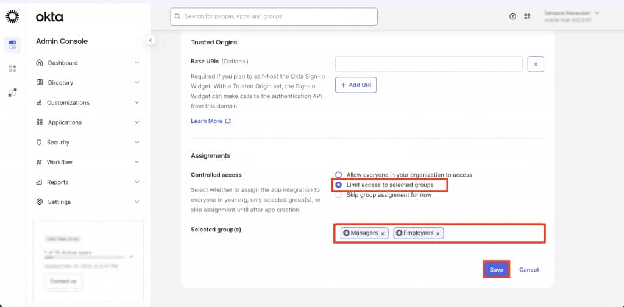Screen dimensions: 624x307
Task: Click the Customizations sliders icon
Action: pos(39,102)
